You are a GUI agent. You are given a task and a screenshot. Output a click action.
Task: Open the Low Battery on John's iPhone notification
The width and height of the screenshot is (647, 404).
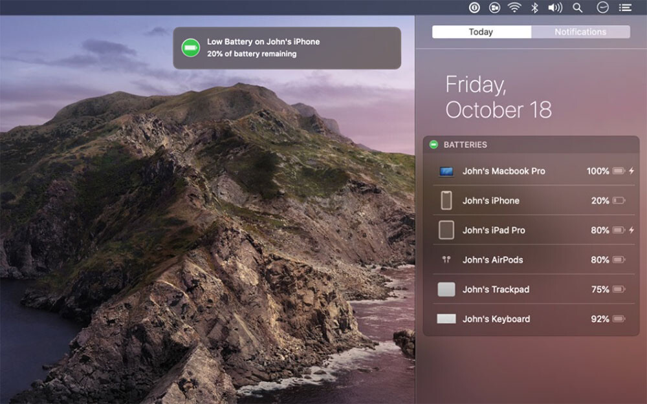click(x=287, y=48)
